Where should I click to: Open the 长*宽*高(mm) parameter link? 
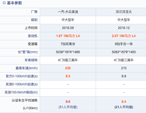[x=28, y=52]
